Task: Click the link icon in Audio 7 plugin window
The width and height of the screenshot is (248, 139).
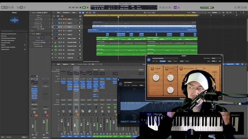Action: 220,61
